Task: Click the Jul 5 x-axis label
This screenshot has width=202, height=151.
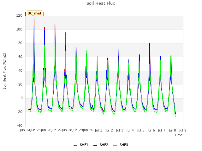Action: 141,130
